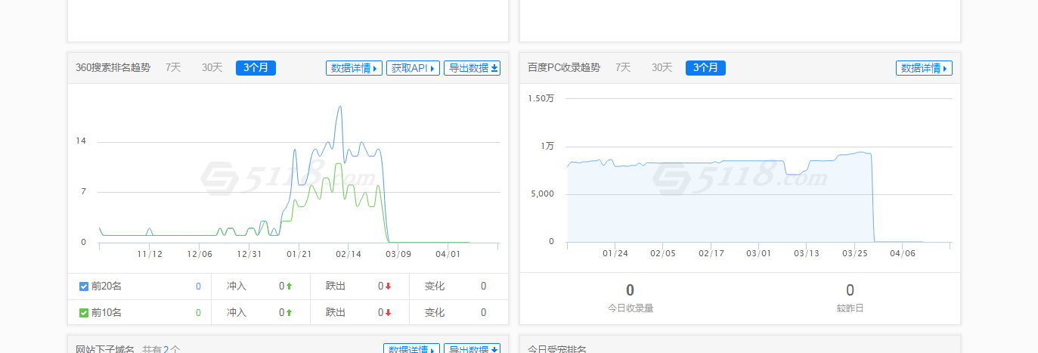
Task: Click the red down arrow in 前20名 row
Action: (x=388, y=286)
